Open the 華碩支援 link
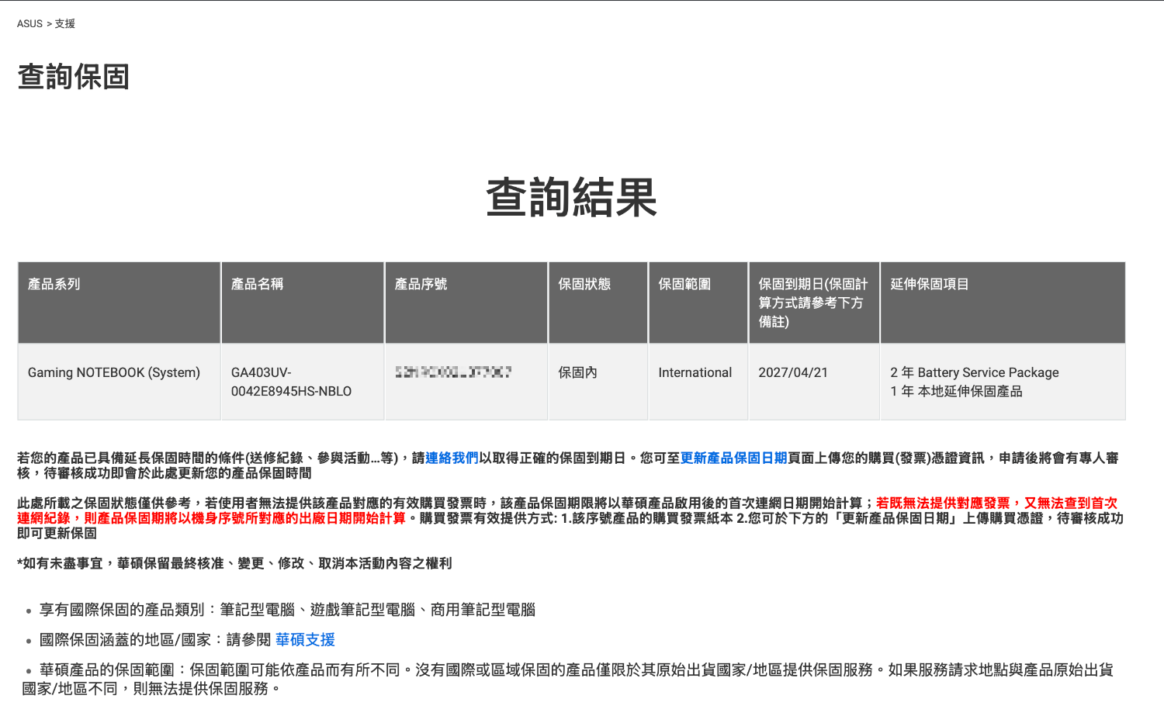The width and height of the screenshot is (1164, 723). 305,640
